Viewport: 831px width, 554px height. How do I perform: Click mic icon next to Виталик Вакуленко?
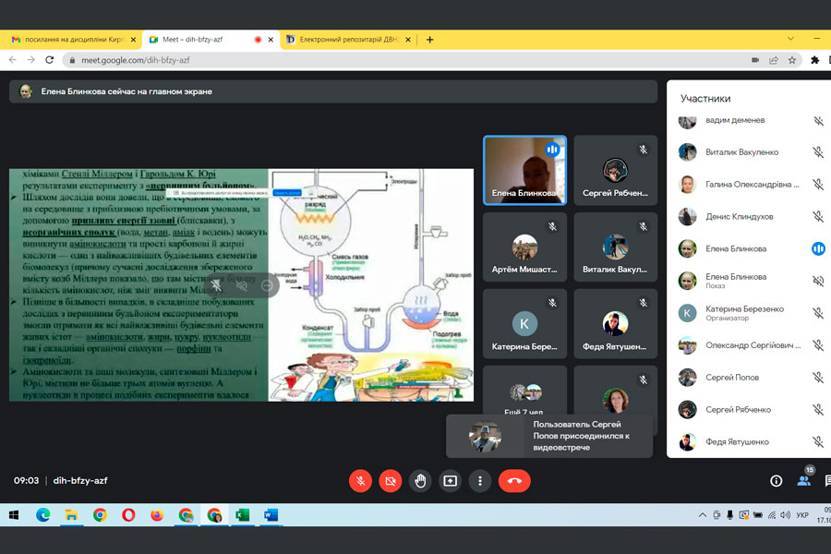point(818,152)
